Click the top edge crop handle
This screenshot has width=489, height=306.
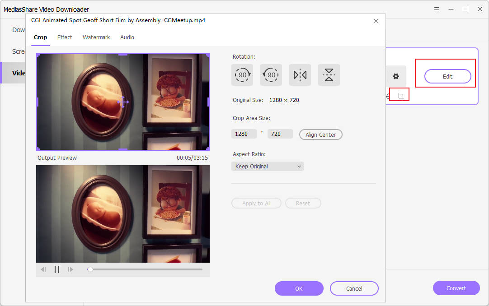coord(123,55)
